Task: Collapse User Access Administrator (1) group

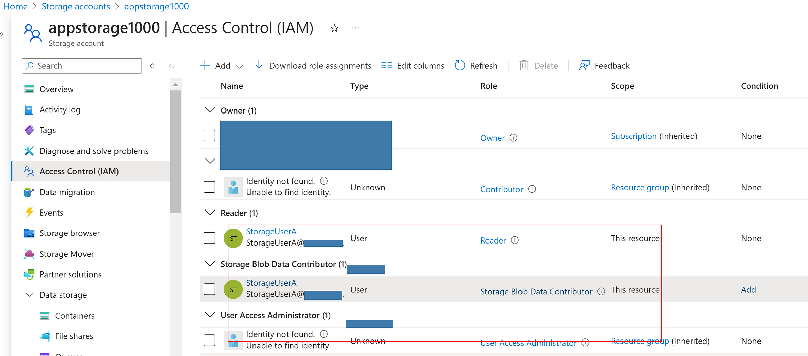Action: point(210,315)
